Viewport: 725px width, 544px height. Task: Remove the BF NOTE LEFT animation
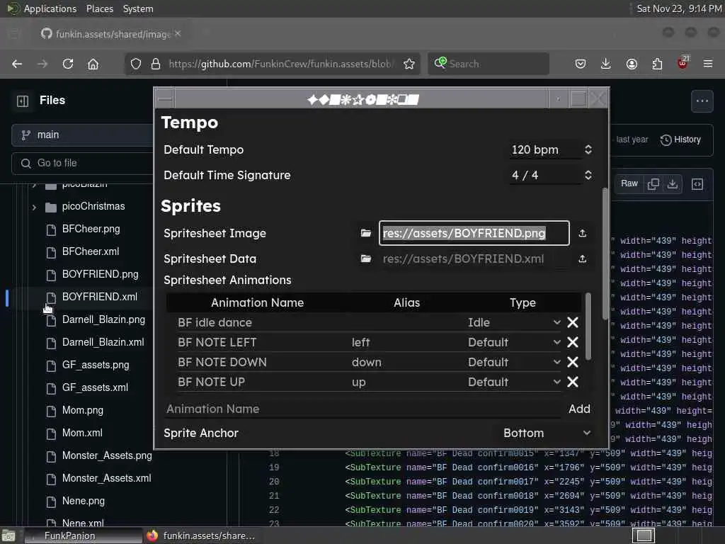click(572, 342)
